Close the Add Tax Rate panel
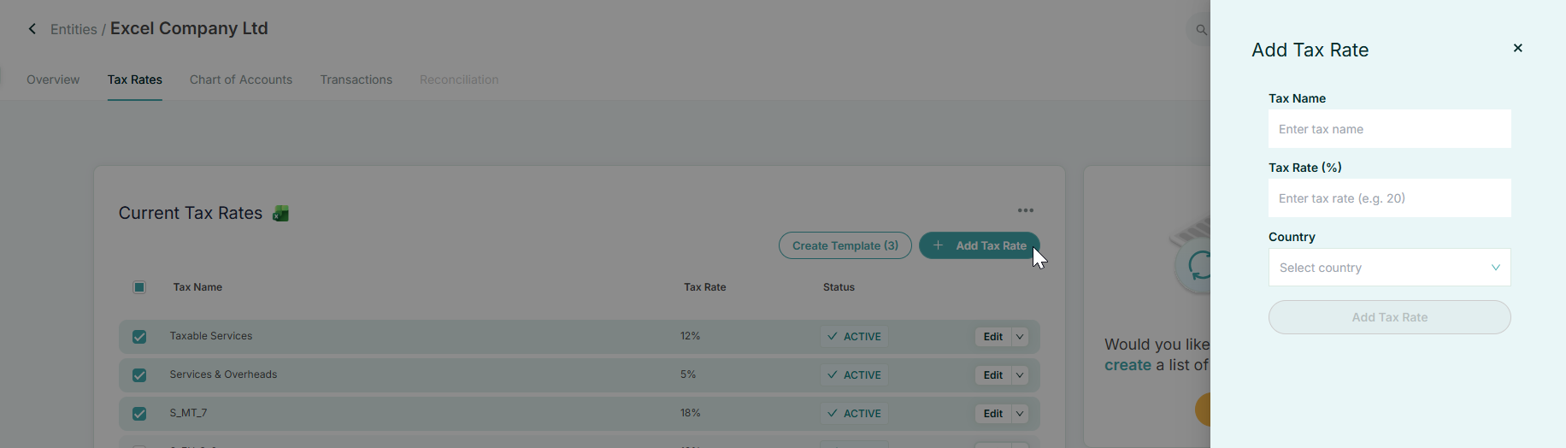 pos(1517,49)
